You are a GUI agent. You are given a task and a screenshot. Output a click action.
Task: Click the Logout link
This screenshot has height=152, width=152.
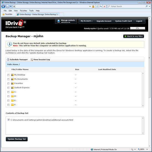139,21
